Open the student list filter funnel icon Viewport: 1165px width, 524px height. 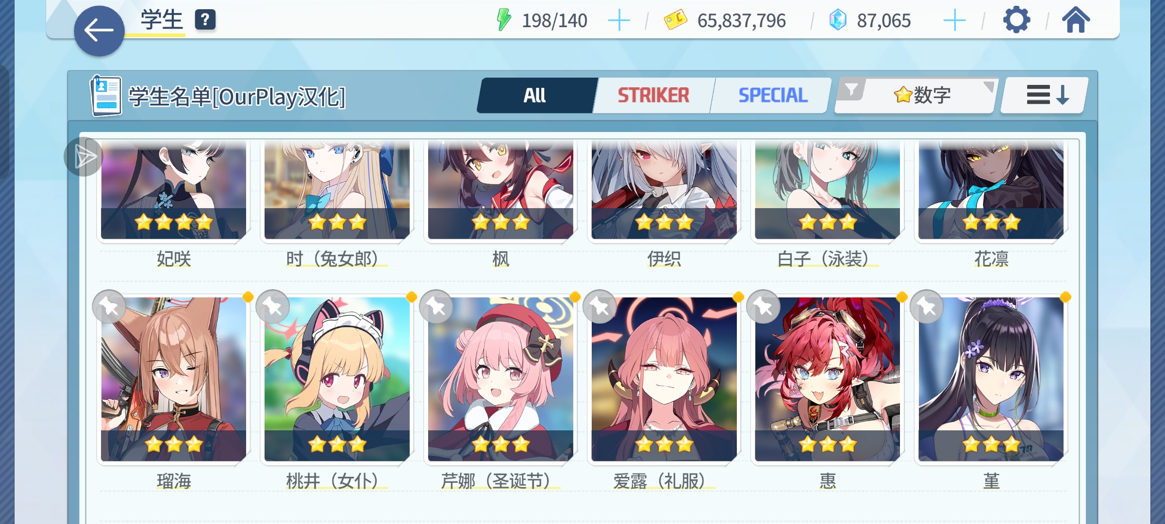point(851,90)
